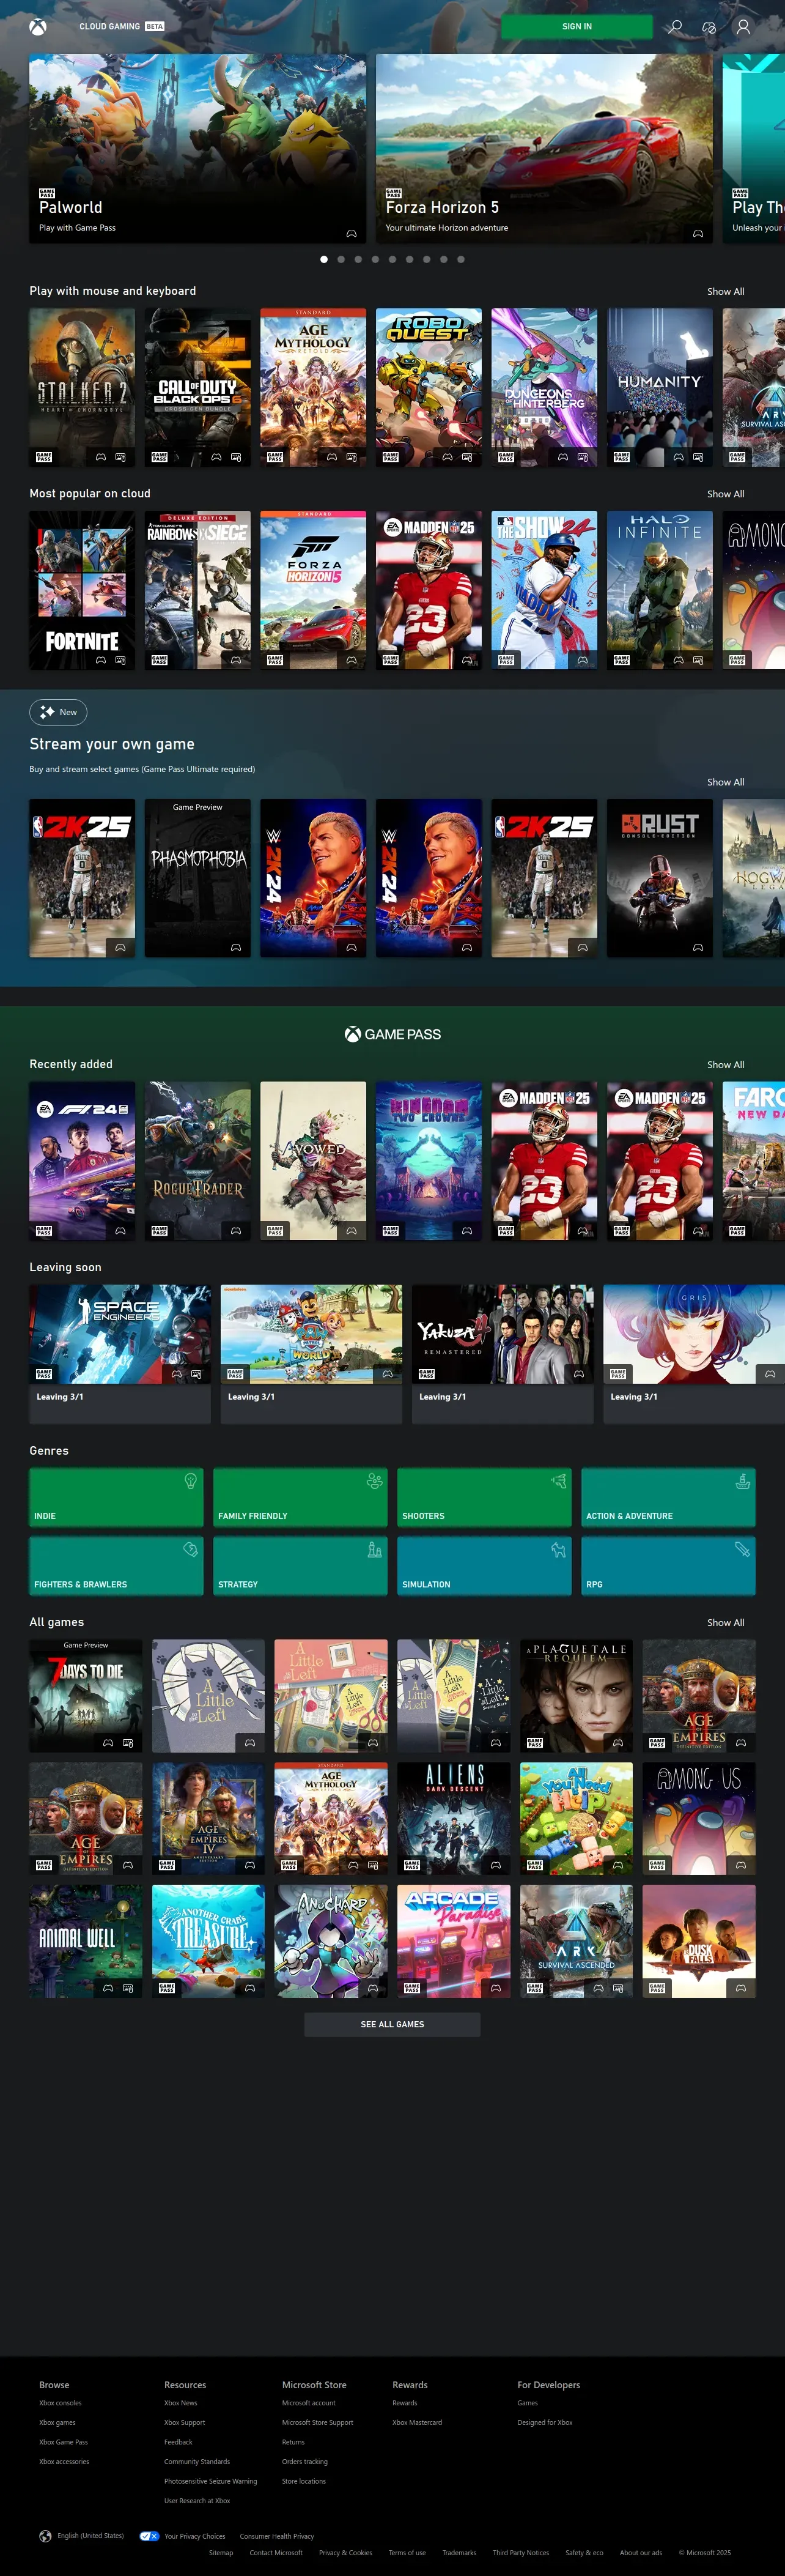Select the Halo Infinite game tile
This screenshot has width=785, height=2576.
click(x=660, y=590)
